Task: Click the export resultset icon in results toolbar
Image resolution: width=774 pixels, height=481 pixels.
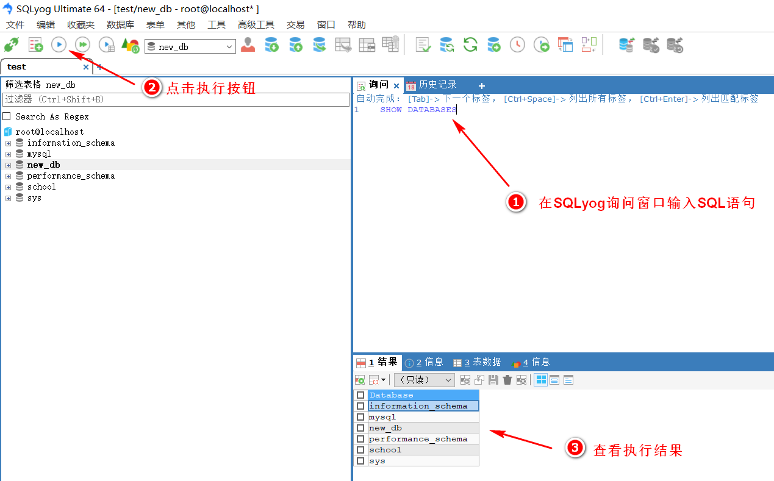Action: [x=360, y=380]
